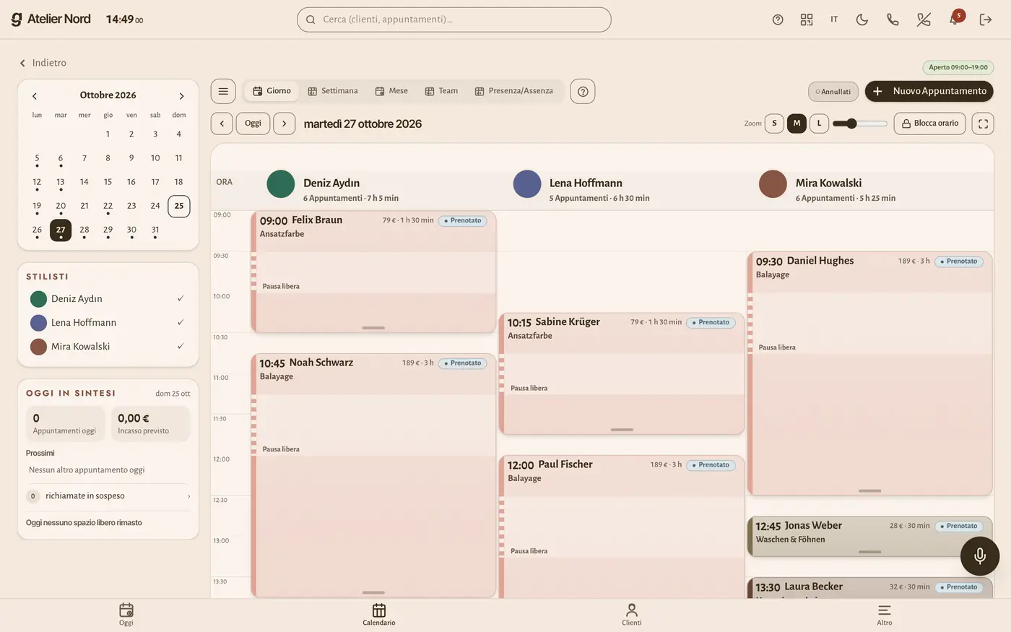Click the search clients and appointments field
This screenshot has height=632, width=1011.
click(454, 20)
